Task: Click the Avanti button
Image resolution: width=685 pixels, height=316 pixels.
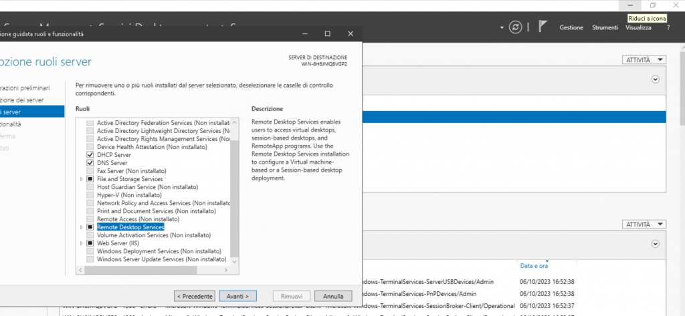Action: pos(237,295)
